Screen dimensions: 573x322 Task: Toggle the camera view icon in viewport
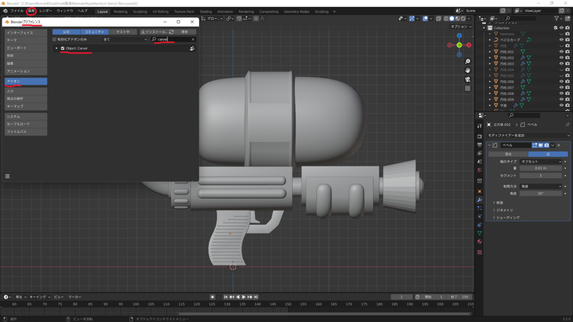(x=467, y=79)
